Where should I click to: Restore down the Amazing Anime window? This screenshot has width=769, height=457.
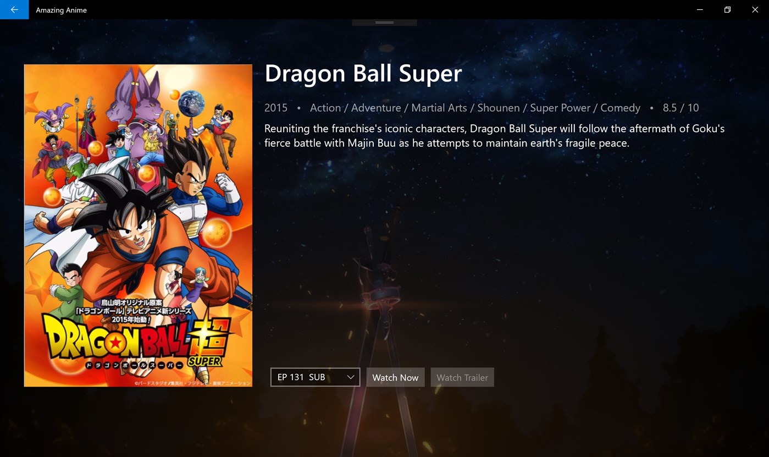coord(727,9)
